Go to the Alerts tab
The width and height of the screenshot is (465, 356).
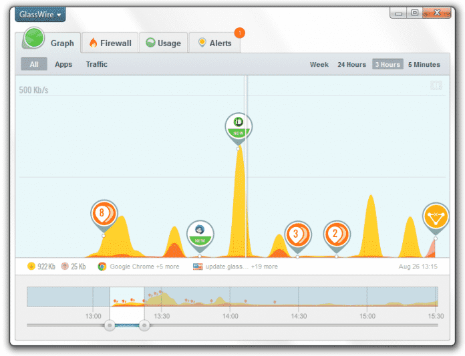(x=214, y=43)
